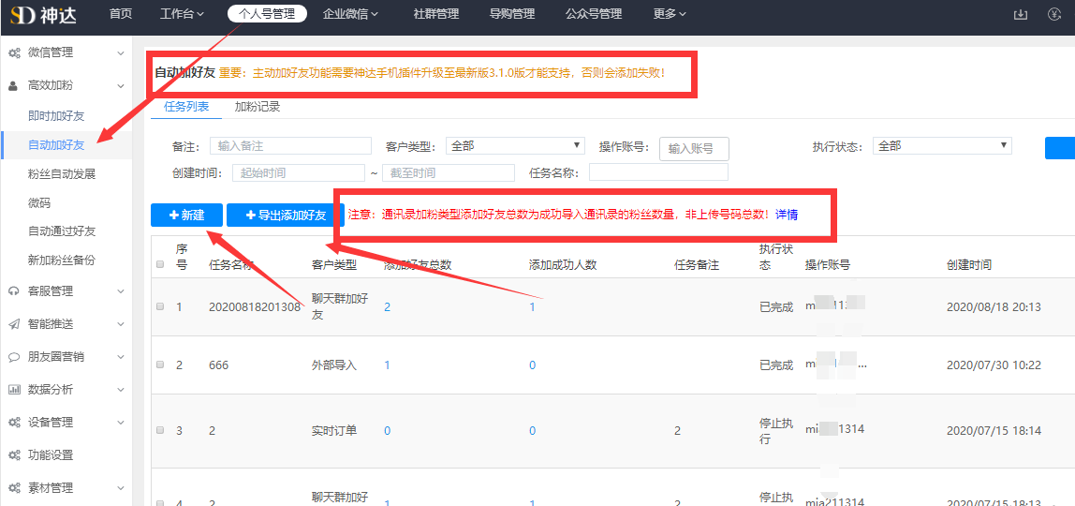Click the 微信管理 gear icon
The width and height of the screenshot is (1075, 506).
tap(14, 52)
